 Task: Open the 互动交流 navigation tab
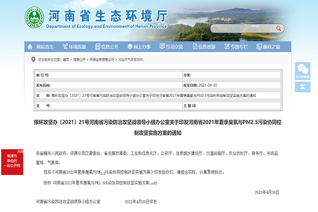pos(174,47)
